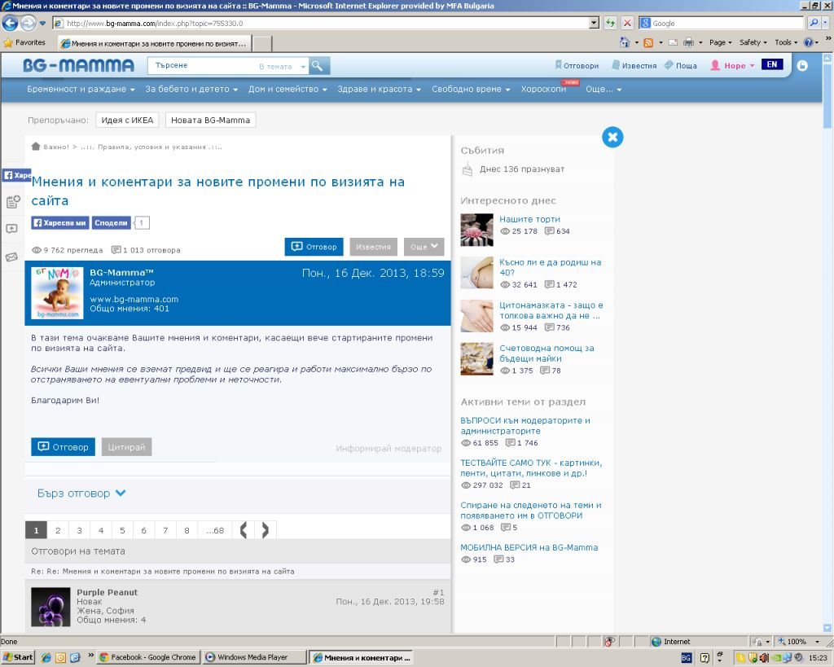
Task: Click the home icon in breadcrumb
Action: tap(36, 147)
